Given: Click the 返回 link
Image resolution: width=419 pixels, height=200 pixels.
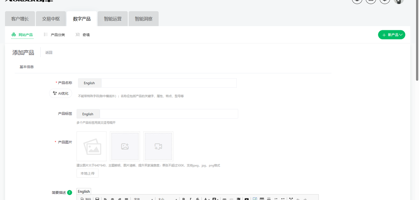Looking at the screenshot, I should click(x=49, y=53).
